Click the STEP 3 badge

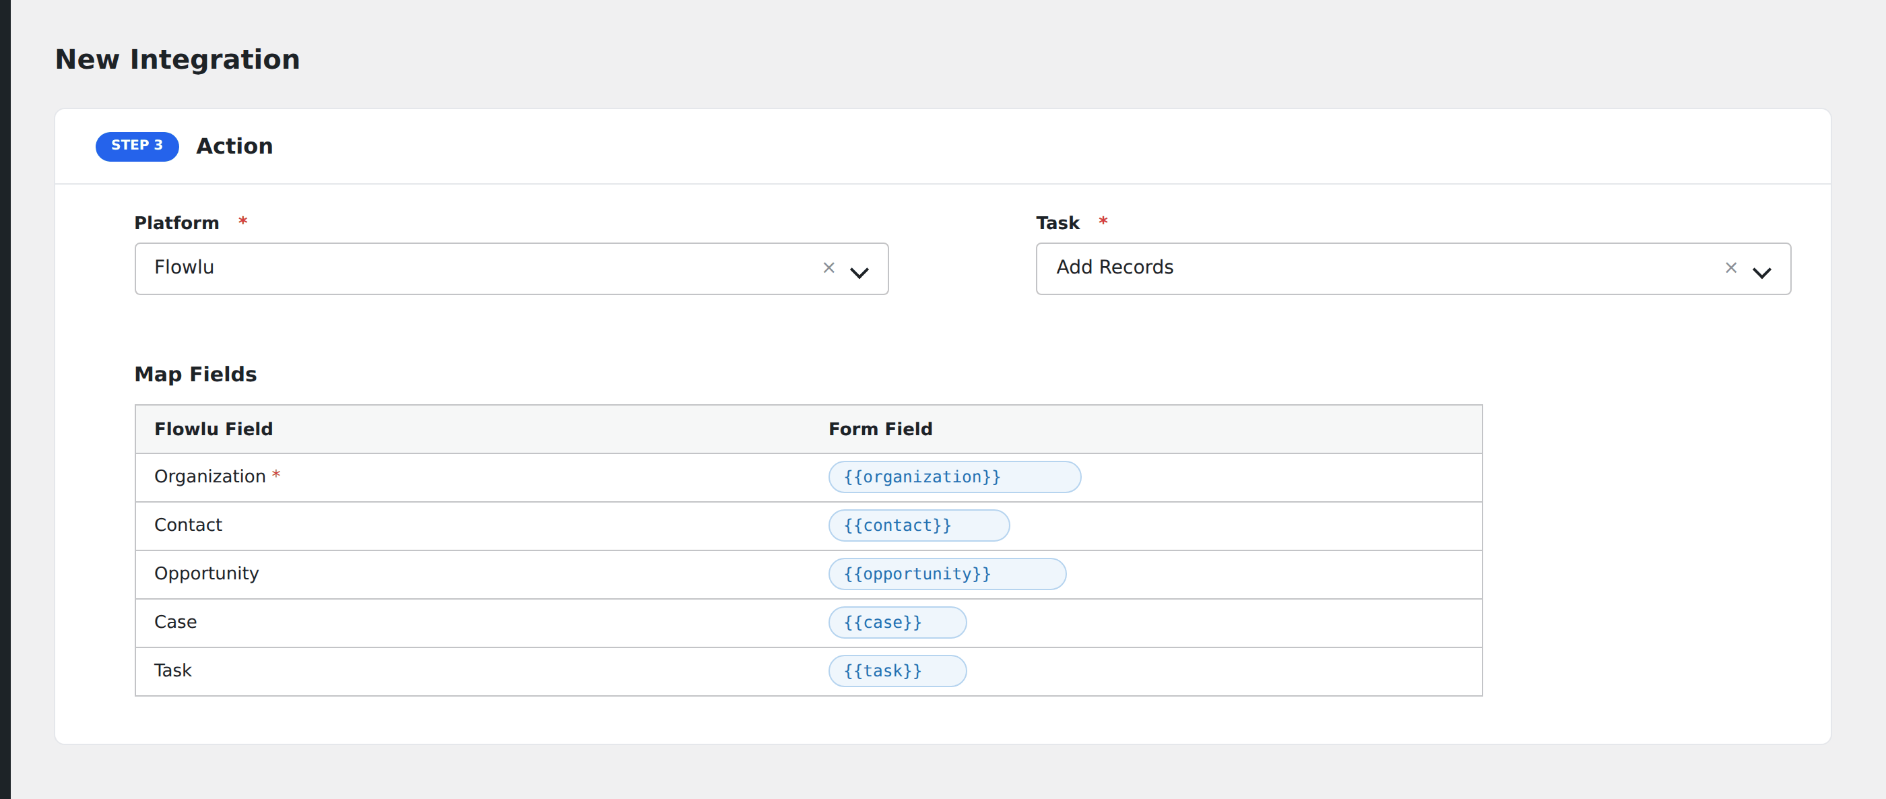[137, 146]
